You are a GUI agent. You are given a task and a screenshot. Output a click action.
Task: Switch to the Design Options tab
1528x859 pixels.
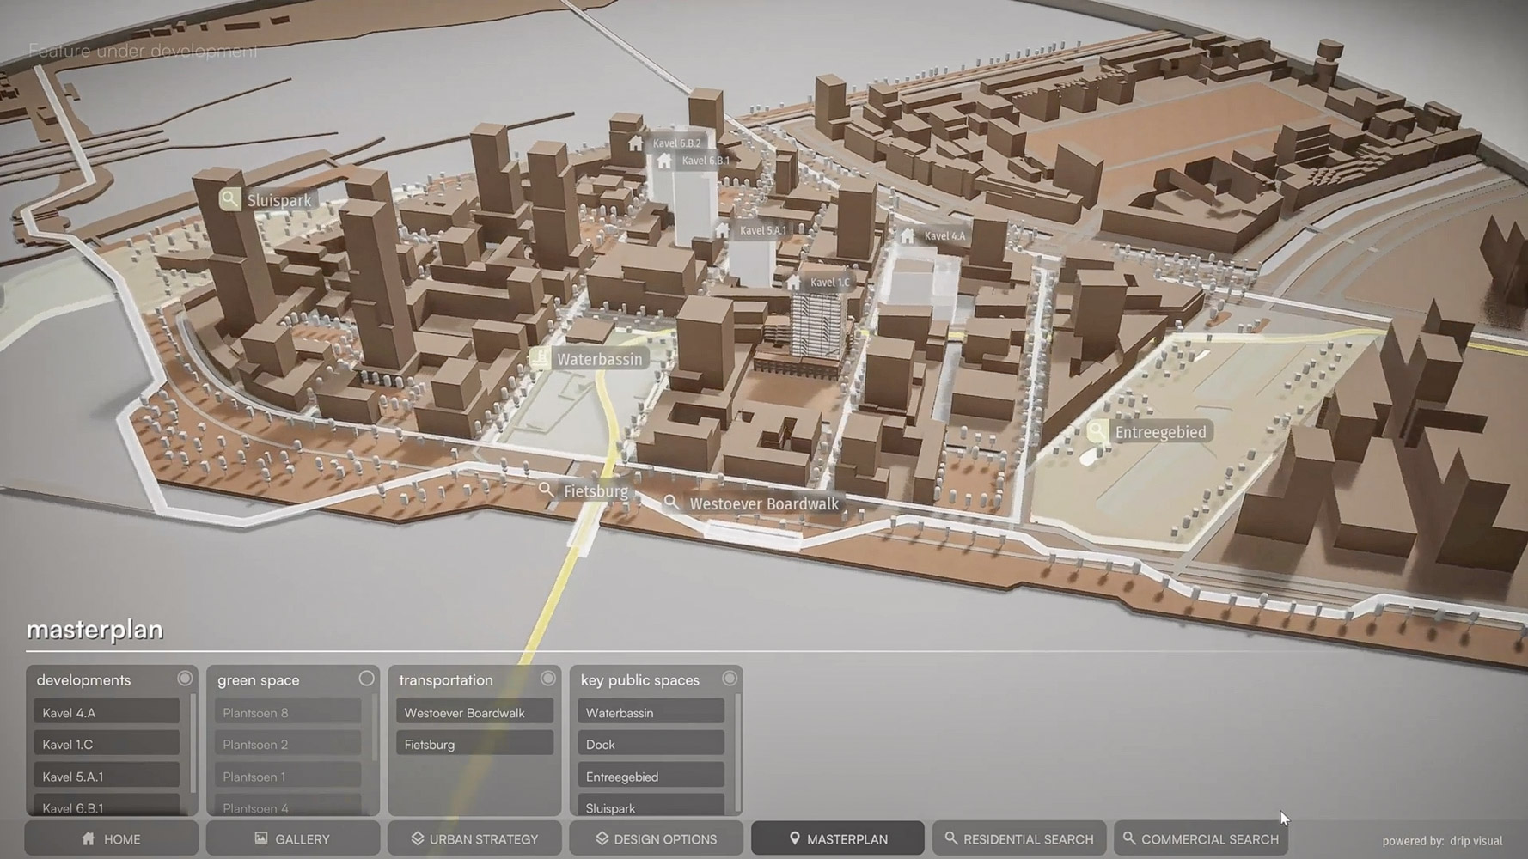point(657,838)
